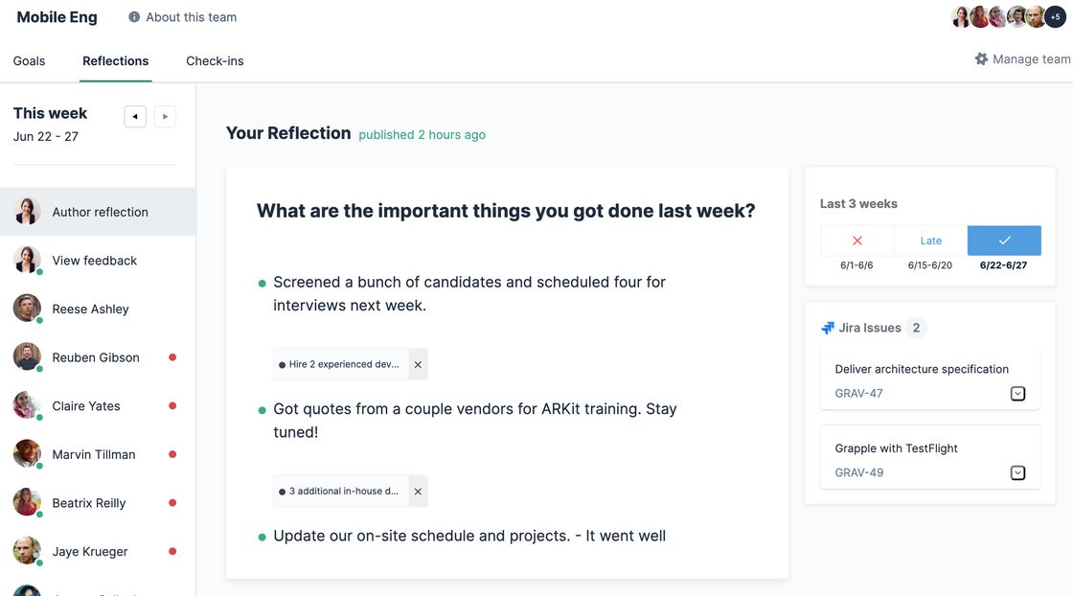Go to previous week arrow

point(135,117)
